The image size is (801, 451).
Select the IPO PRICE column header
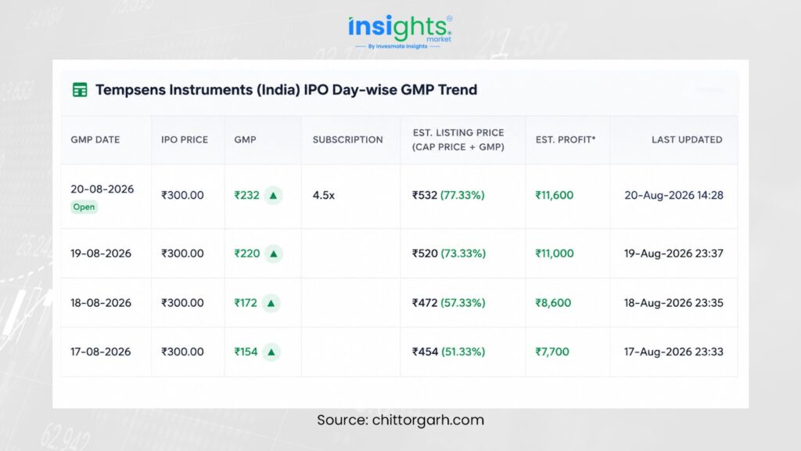click(x=185, y=139)
